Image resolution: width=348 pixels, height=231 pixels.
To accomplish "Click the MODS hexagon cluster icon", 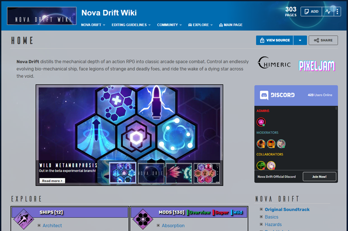I will coord(143,219).
